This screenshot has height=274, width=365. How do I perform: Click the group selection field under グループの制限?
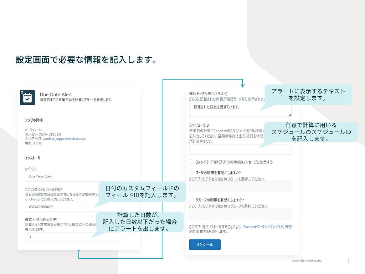(x=240, y=213)
